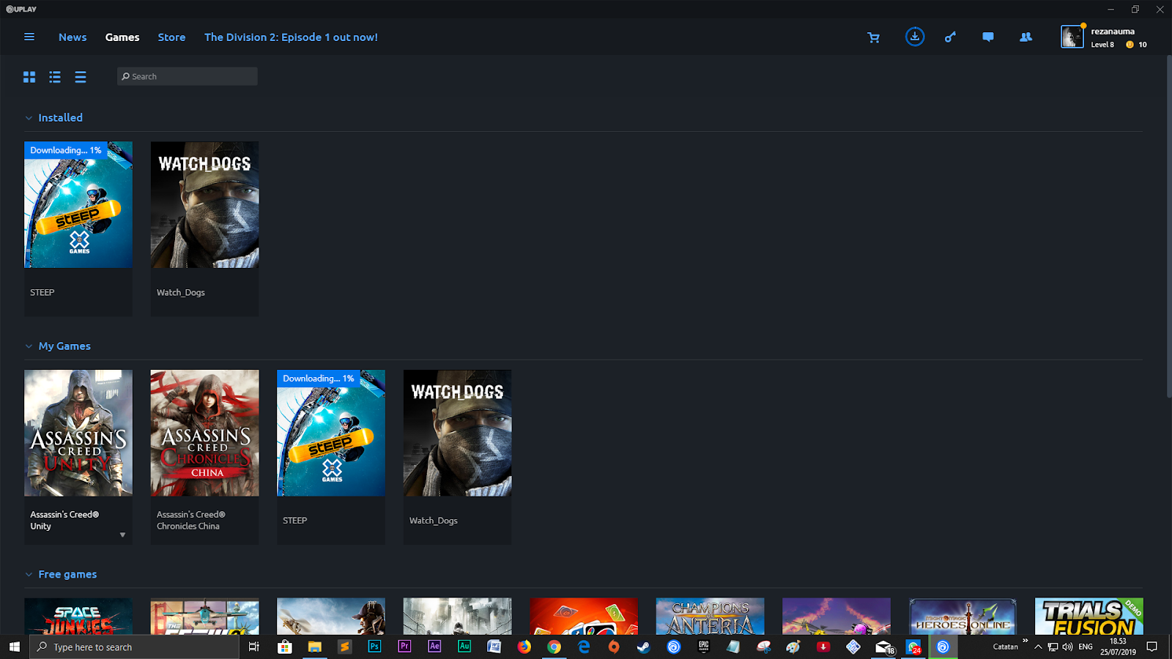
Task: Switch to list view layout
Action: (54, 76)
